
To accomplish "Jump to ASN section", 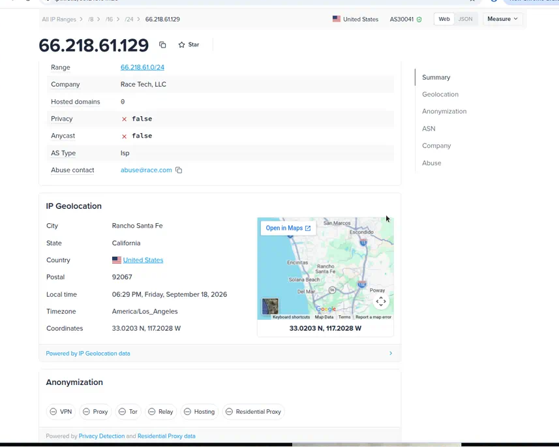I will click(429, 129).
